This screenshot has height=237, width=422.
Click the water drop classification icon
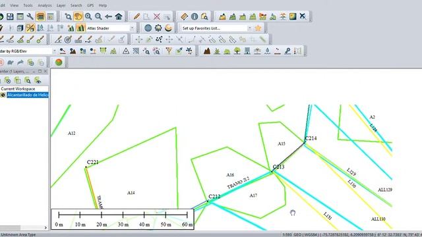coord(267,51)
